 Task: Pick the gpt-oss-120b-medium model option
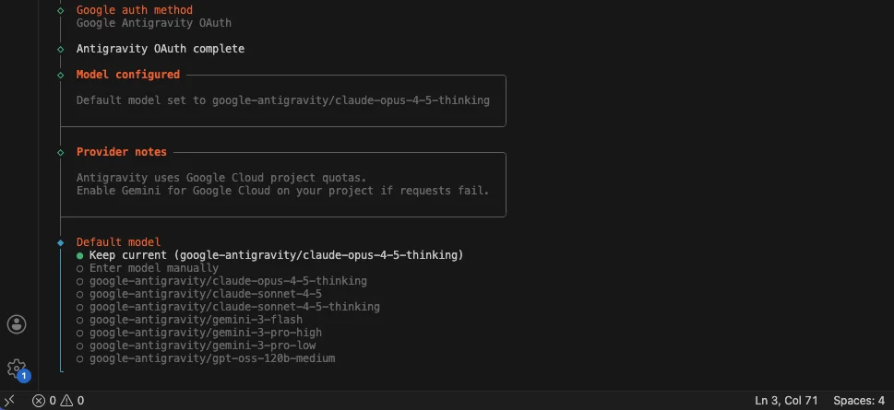[206, 358]
